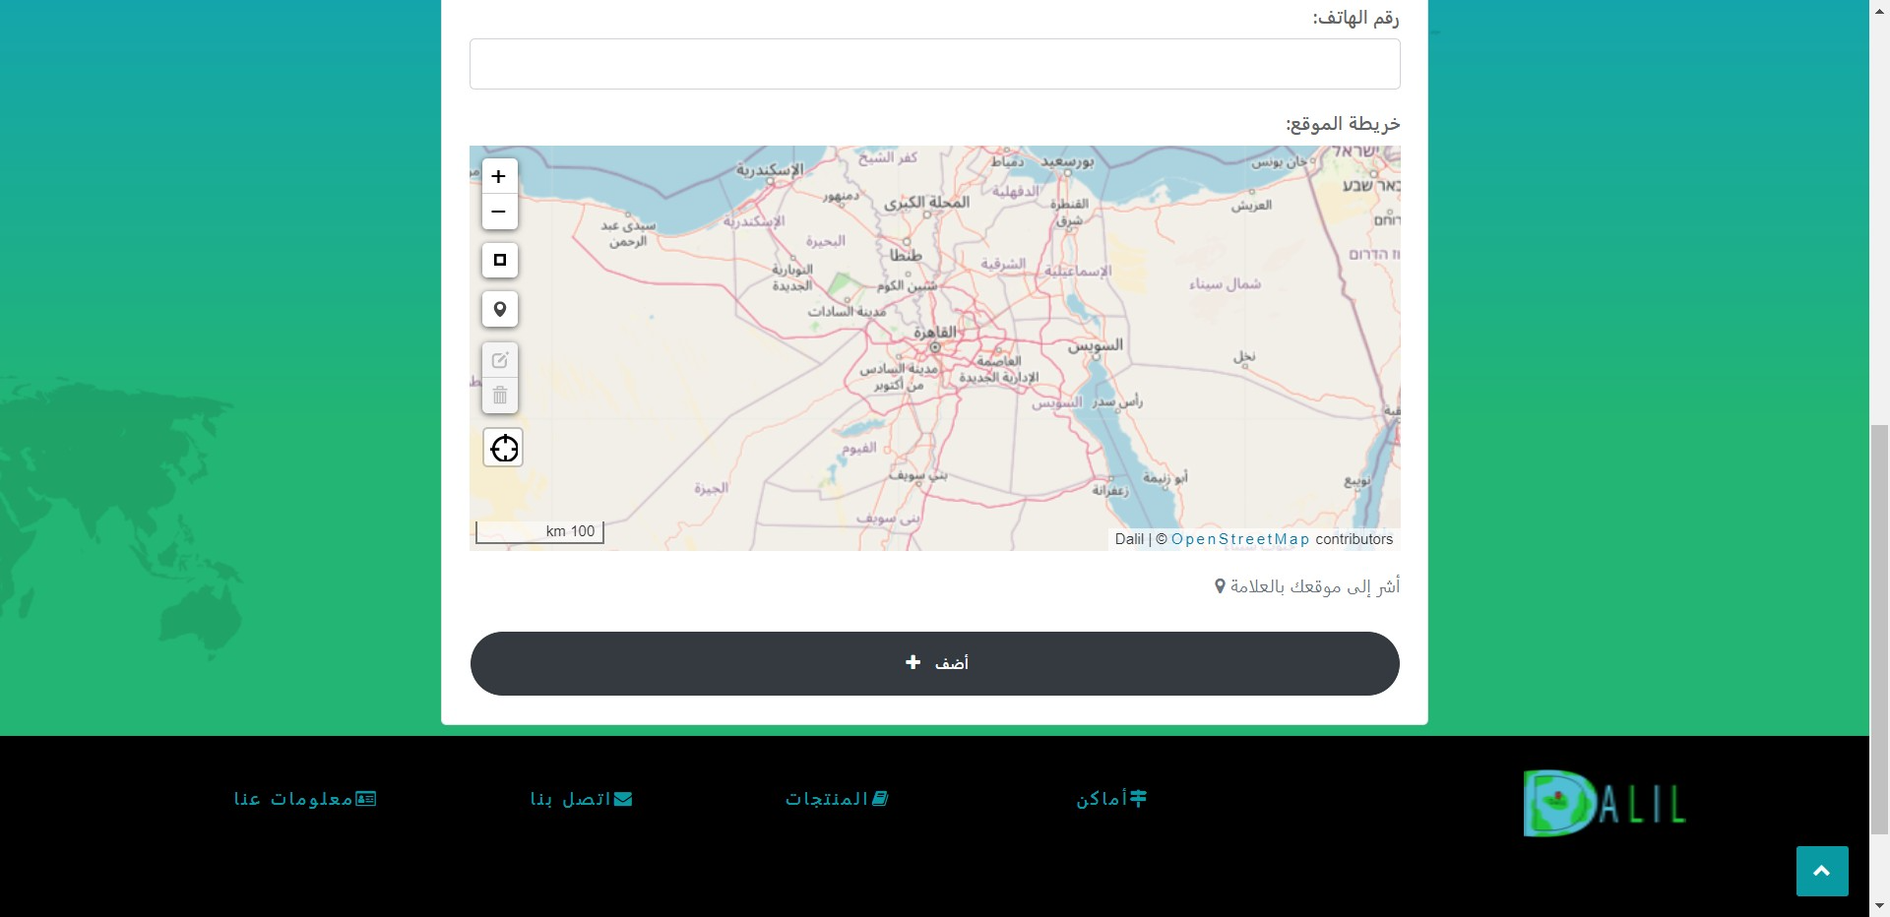This screenshot has width=1890, height=917.
Task: Click the marker pin icon next to أشر إلى موقعك
Action: [x=1220, y=585]
